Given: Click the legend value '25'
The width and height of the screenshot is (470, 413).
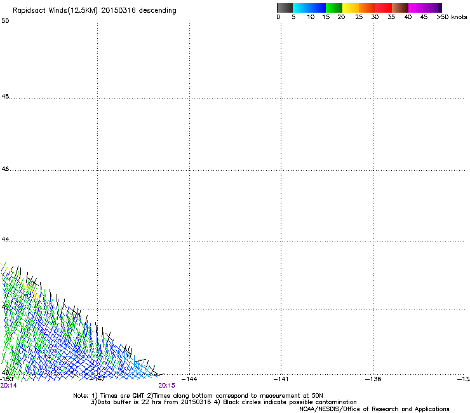Looking at the screenshot, I should 359,17.
